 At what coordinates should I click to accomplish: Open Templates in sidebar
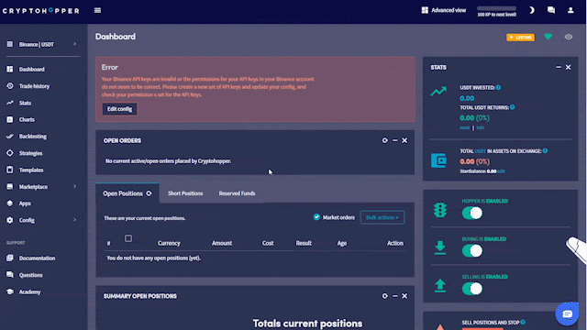coord(25,170)
